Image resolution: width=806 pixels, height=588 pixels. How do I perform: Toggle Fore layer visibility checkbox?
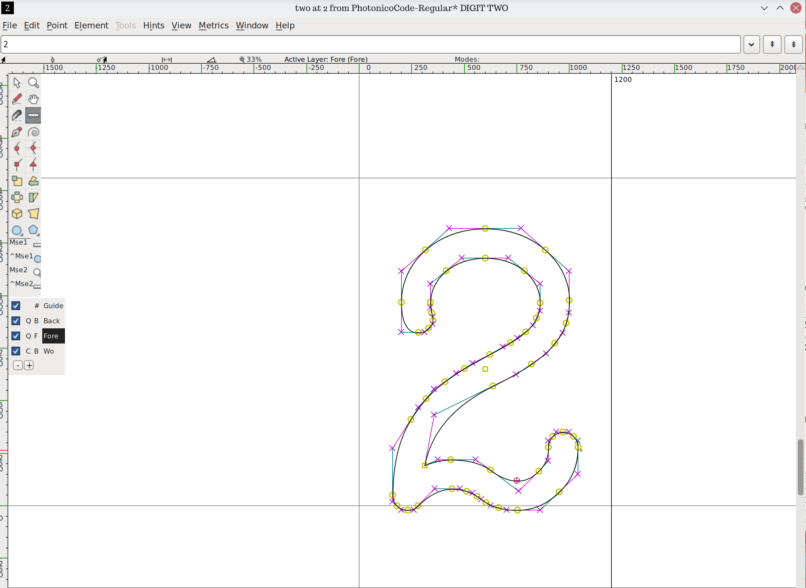16,336
